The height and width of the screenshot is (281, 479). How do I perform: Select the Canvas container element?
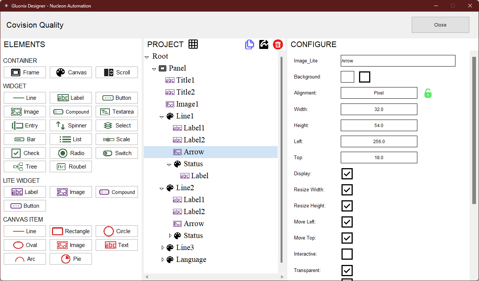pos(71,72)
